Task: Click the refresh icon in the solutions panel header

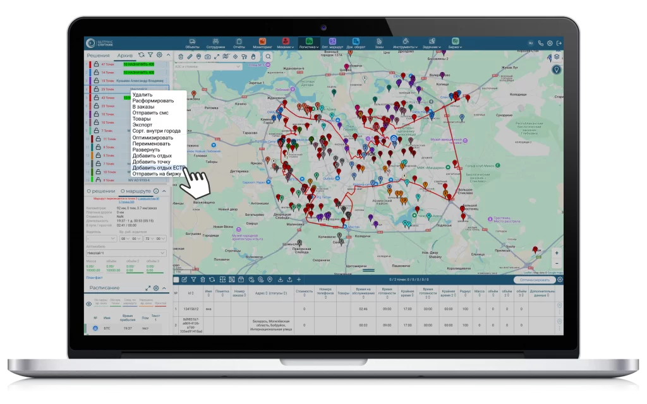Action: point(142,56)
